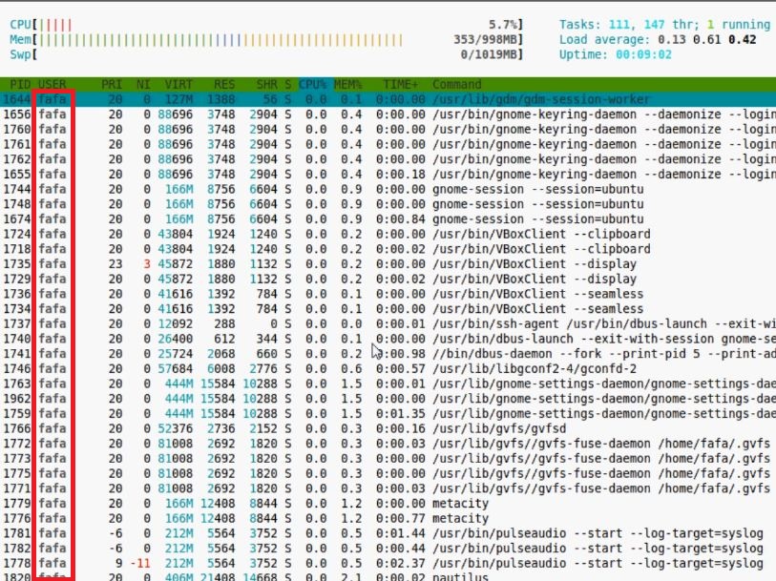The image size is (776, 581).
Task: Click PID 1718 in the process list
Action: coord(17,249)
